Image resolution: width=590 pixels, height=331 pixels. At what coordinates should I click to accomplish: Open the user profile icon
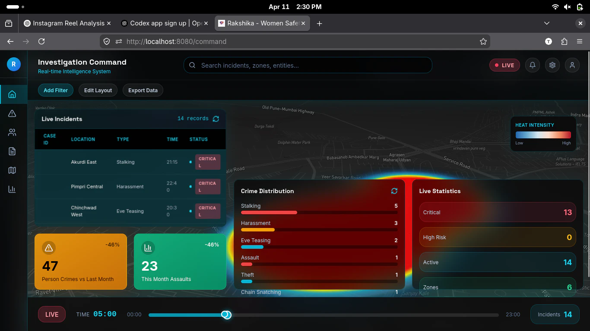pyautogui.click(x=572, y=65)
